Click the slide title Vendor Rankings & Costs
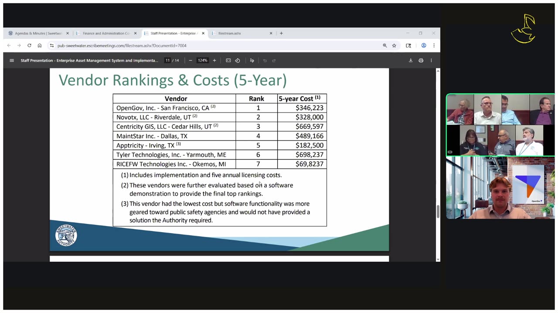Screen dimensions: 558x313 coord(173,80)
